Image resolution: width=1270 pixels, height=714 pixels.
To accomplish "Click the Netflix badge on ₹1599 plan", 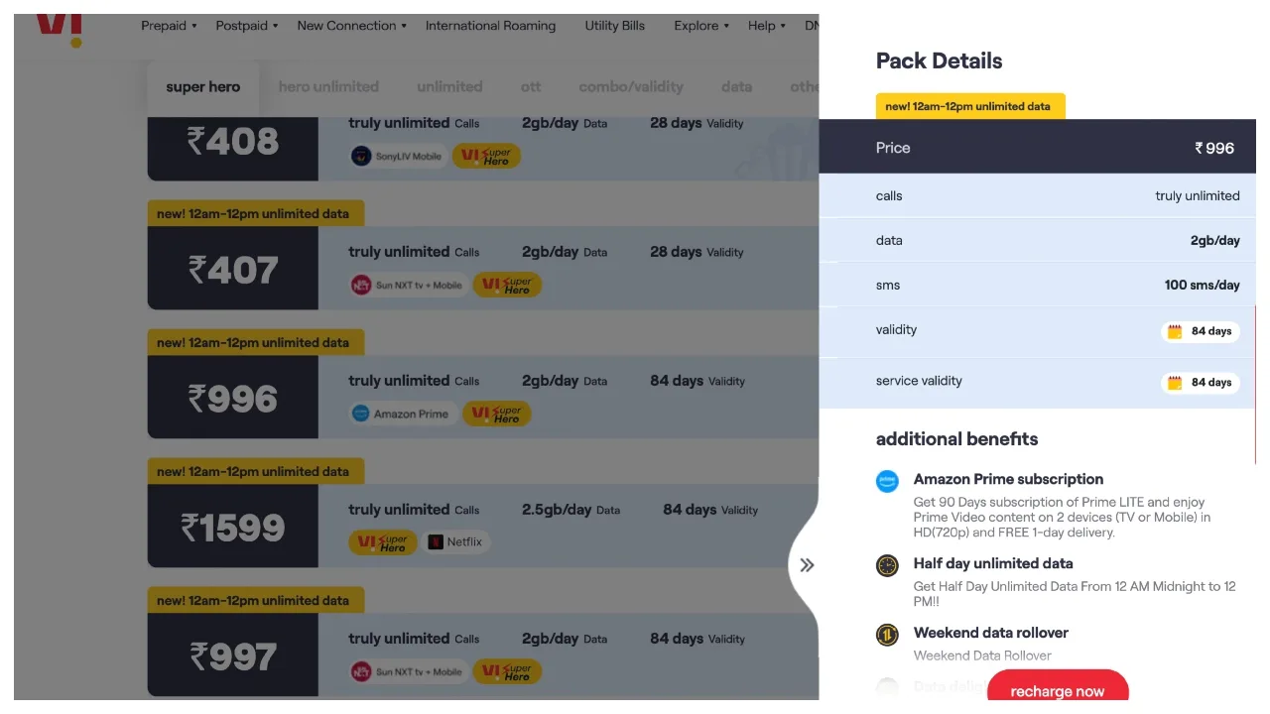I will point(454,542).
